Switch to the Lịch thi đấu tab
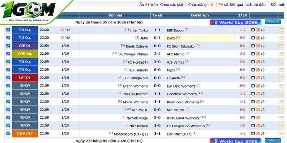The width and height of the screenshot is (287, 143). 255,5
